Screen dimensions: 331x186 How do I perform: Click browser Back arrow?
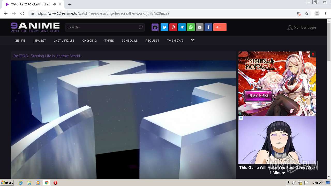[x=6, y=13]
